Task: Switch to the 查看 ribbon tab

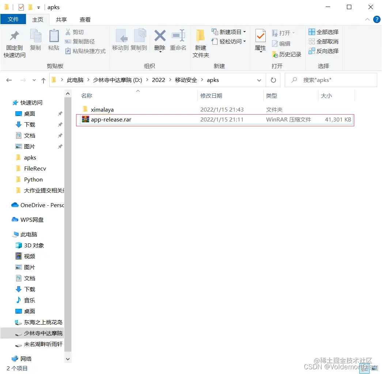Action: click(86, 19)
